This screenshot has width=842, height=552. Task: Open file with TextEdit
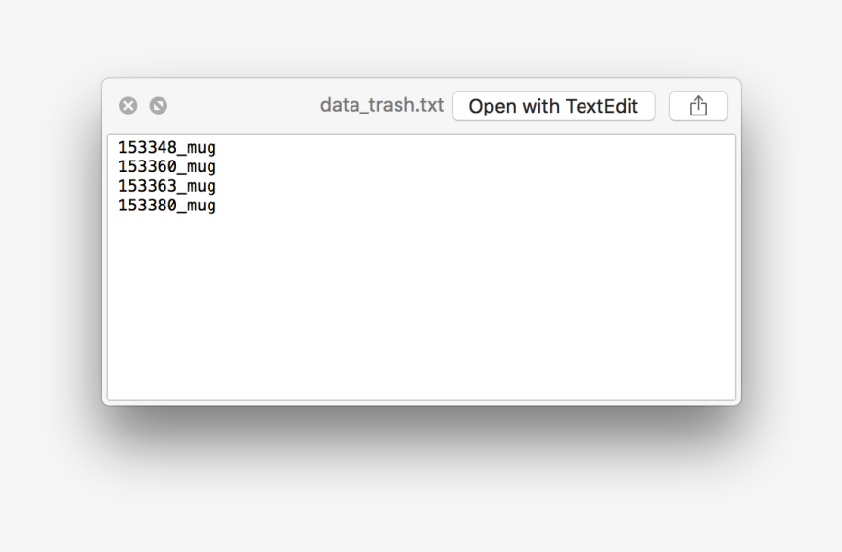[553, 106]
